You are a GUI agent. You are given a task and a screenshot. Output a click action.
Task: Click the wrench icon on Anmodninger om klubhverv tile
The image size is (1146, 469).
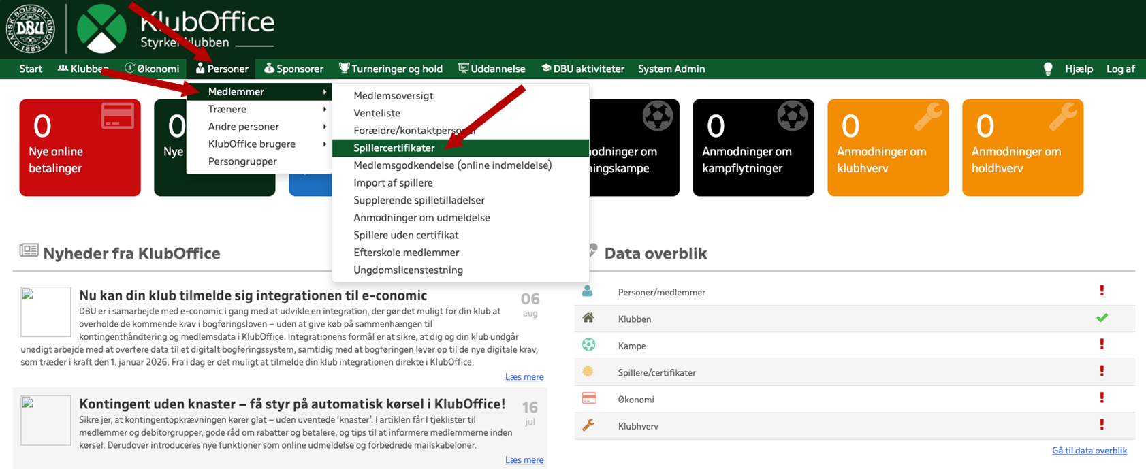pyautogui.click(x=927, y=116)
